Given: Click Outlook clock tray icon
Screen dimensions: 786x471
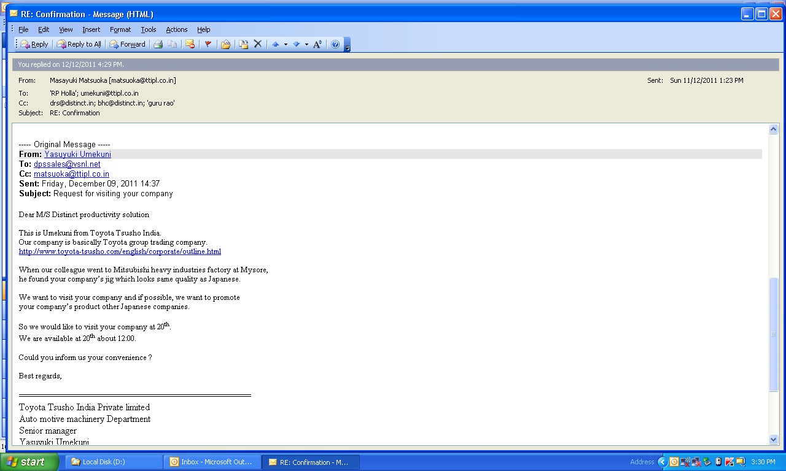Looking at the screenshot, I should (x=674, y=462).
